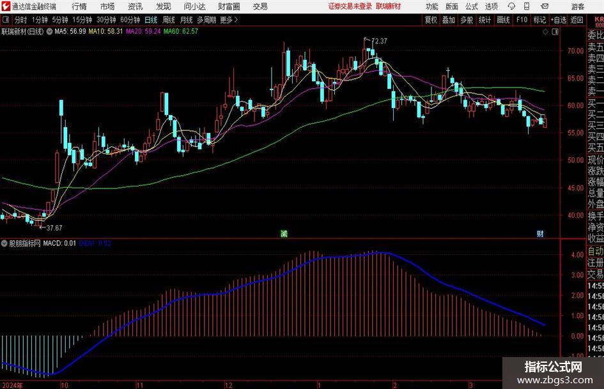
Task: Open the 问小达 menu
Action: [x=194, y=6]
